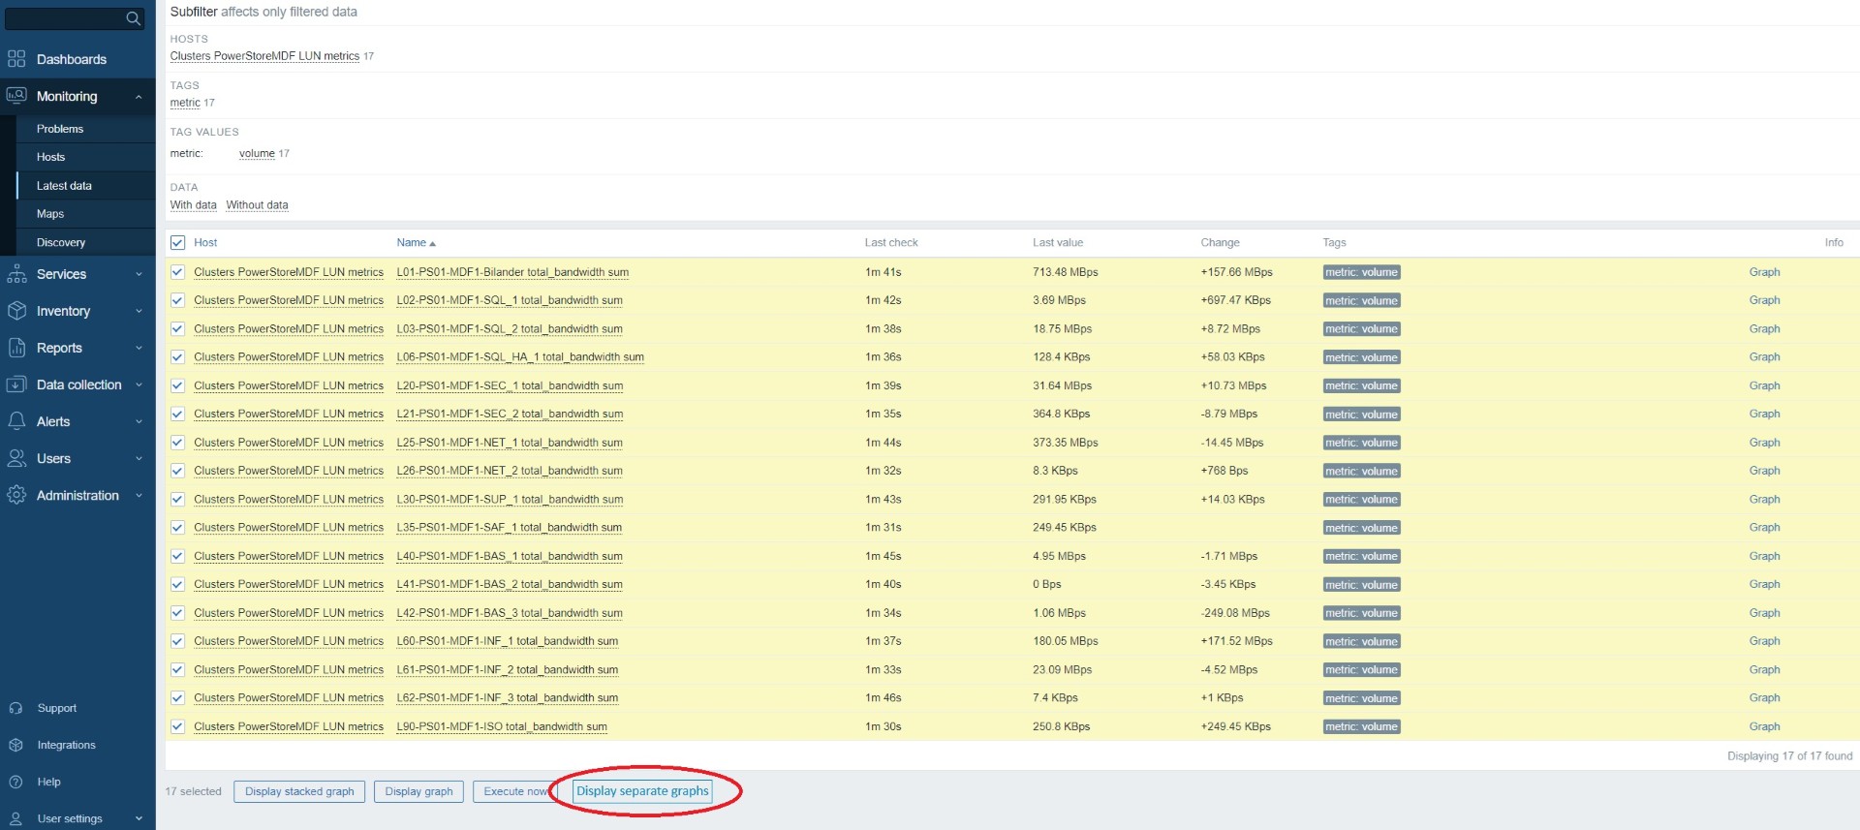This screenshot has width=1860, height=830.
Task: Click the Dashboards grid icon
Action: (x=16, y=59)
